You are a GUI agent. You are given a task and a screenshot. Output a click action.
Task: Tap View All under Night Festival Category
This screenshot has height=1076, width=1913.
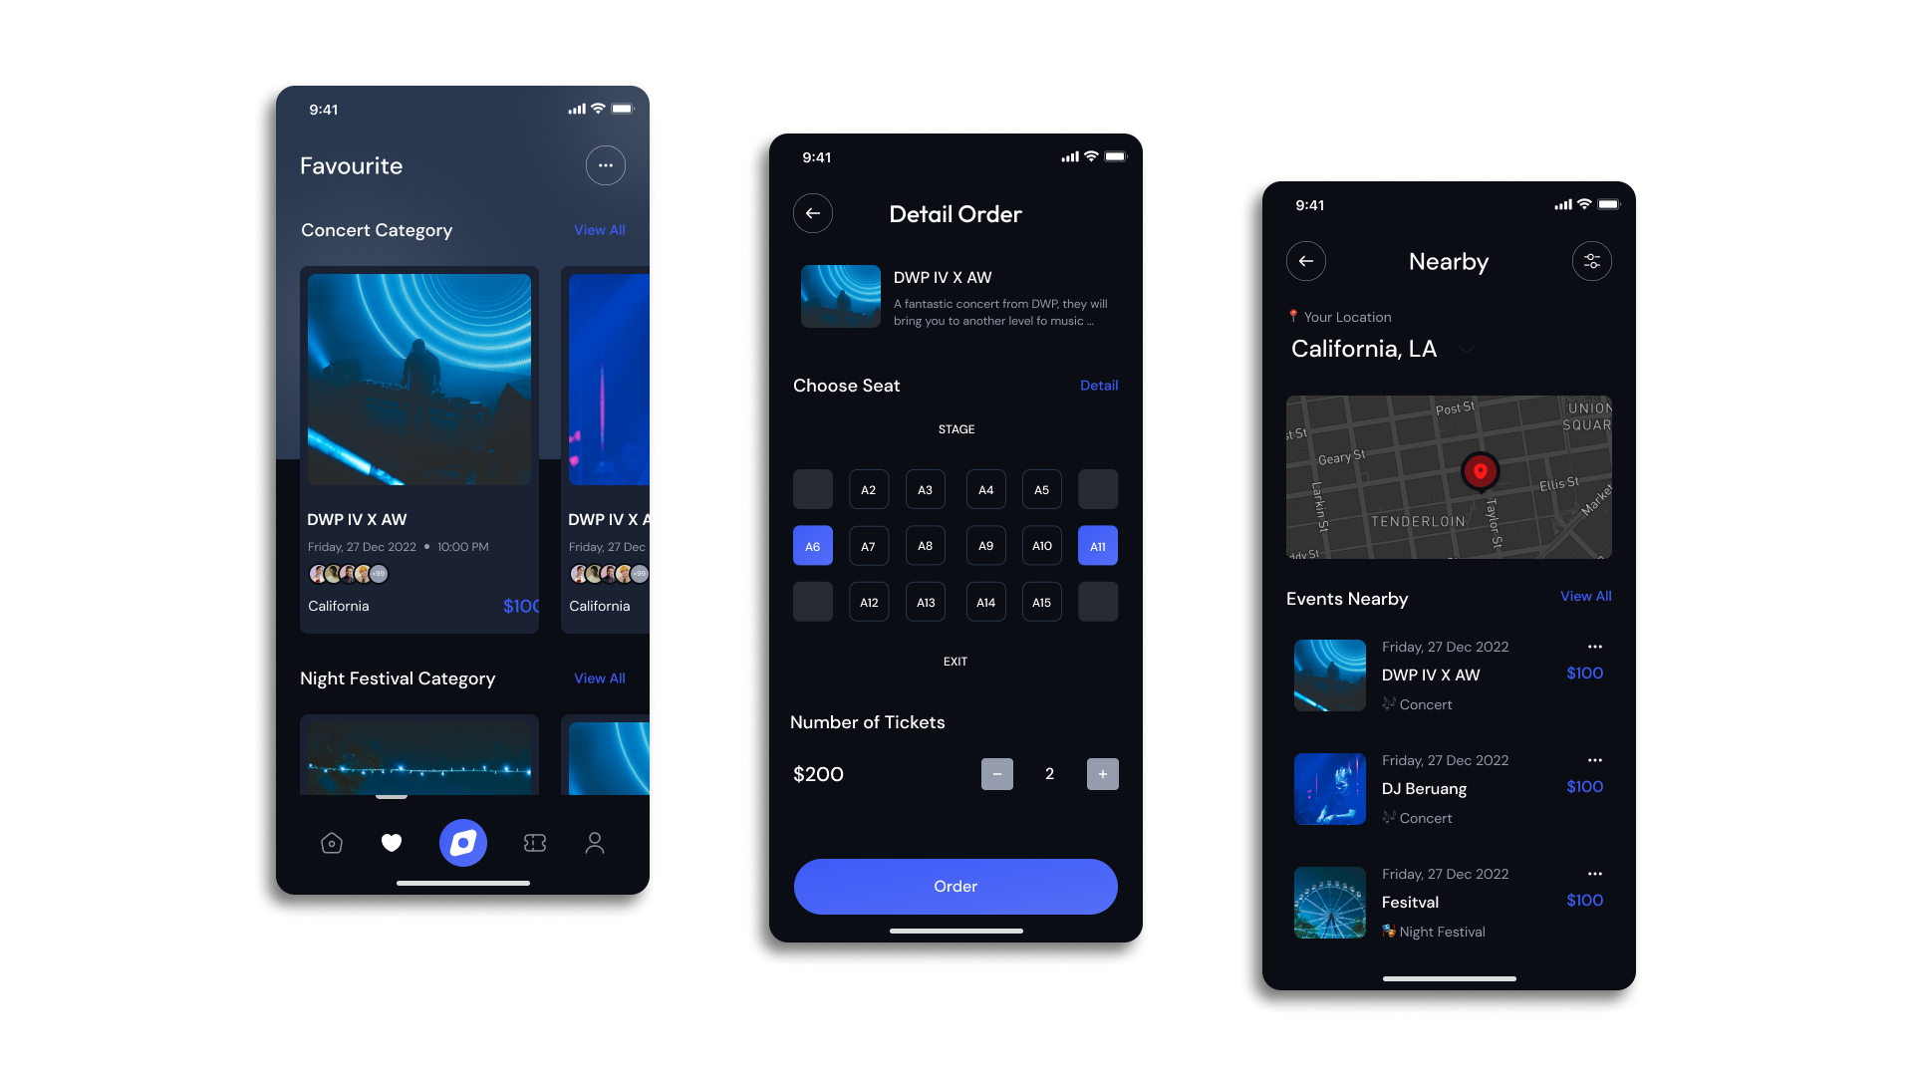(599, 677)
